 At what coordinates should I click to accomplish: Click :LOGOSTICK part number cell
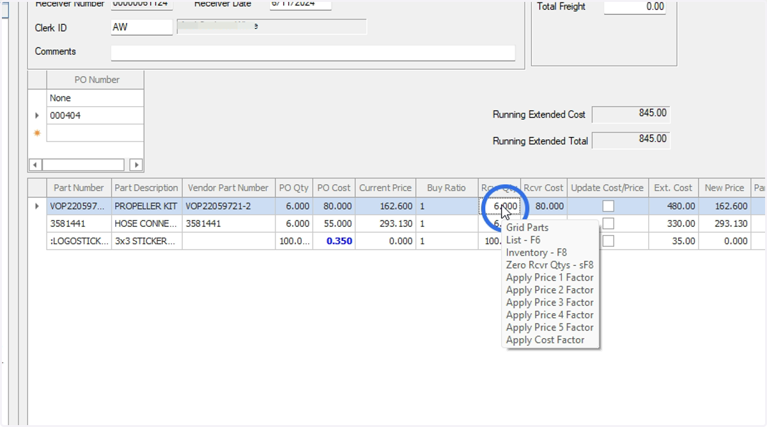[79, 241]
